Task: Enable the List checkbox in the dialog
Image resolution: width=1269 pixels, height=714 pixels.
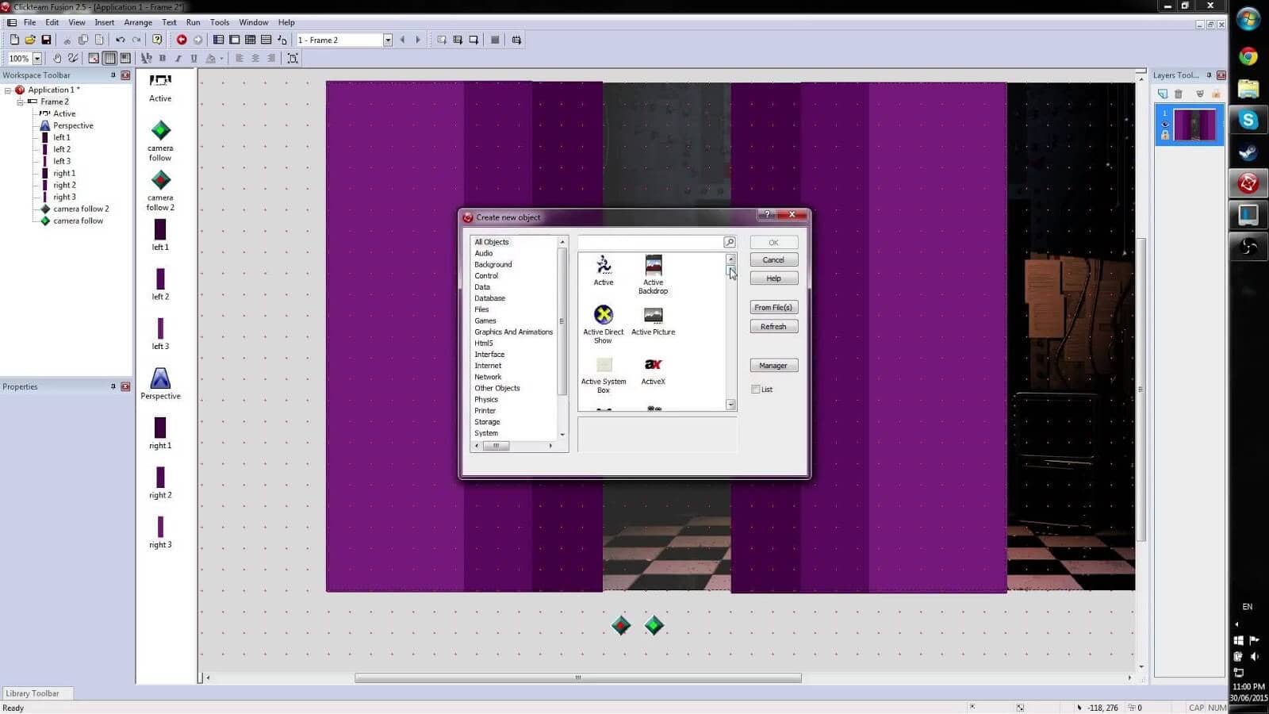Action: (x=756, y=390)
